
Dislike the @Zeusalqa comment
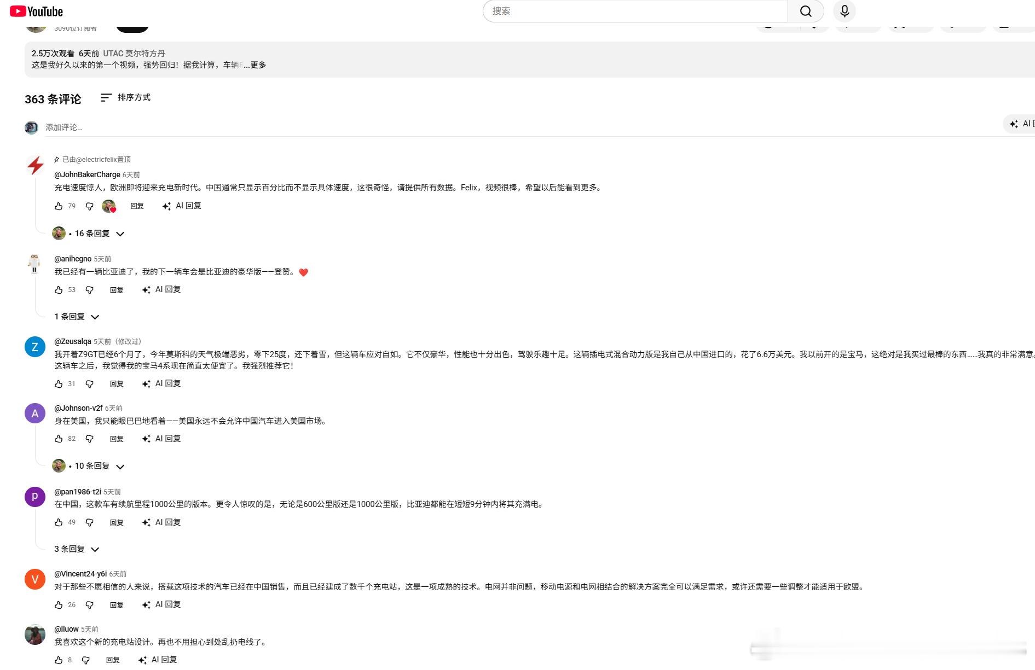(x=89, y=384)
